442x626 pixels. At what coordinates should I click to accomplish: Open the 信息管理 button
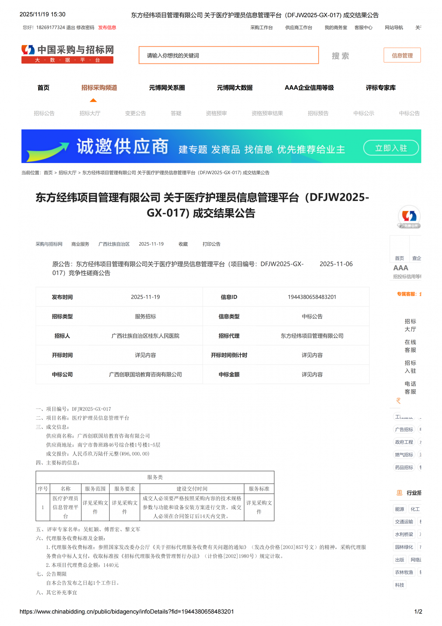tap(402, 55)
